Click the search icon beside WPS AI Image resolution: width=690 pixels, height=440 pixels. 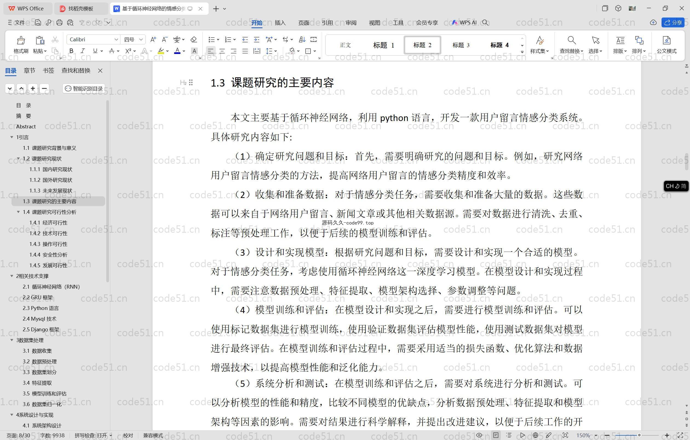485,22
